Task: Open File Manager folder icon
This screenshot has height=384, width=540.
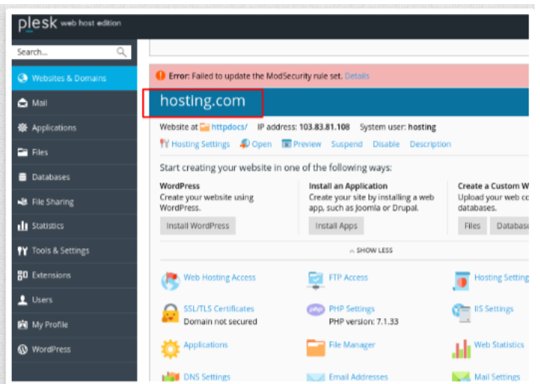Action: [x=316, y=347]
